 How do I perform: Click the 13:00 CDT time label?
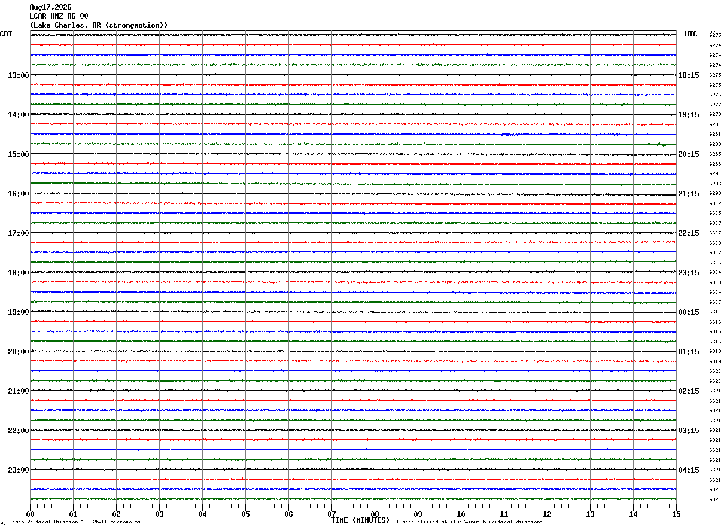pos(18,75)
